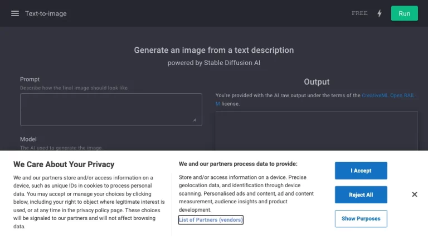This screenshot has width=428, height=240.
Task: Click Reject All cookies button
Action: click(x=361, y=194)
